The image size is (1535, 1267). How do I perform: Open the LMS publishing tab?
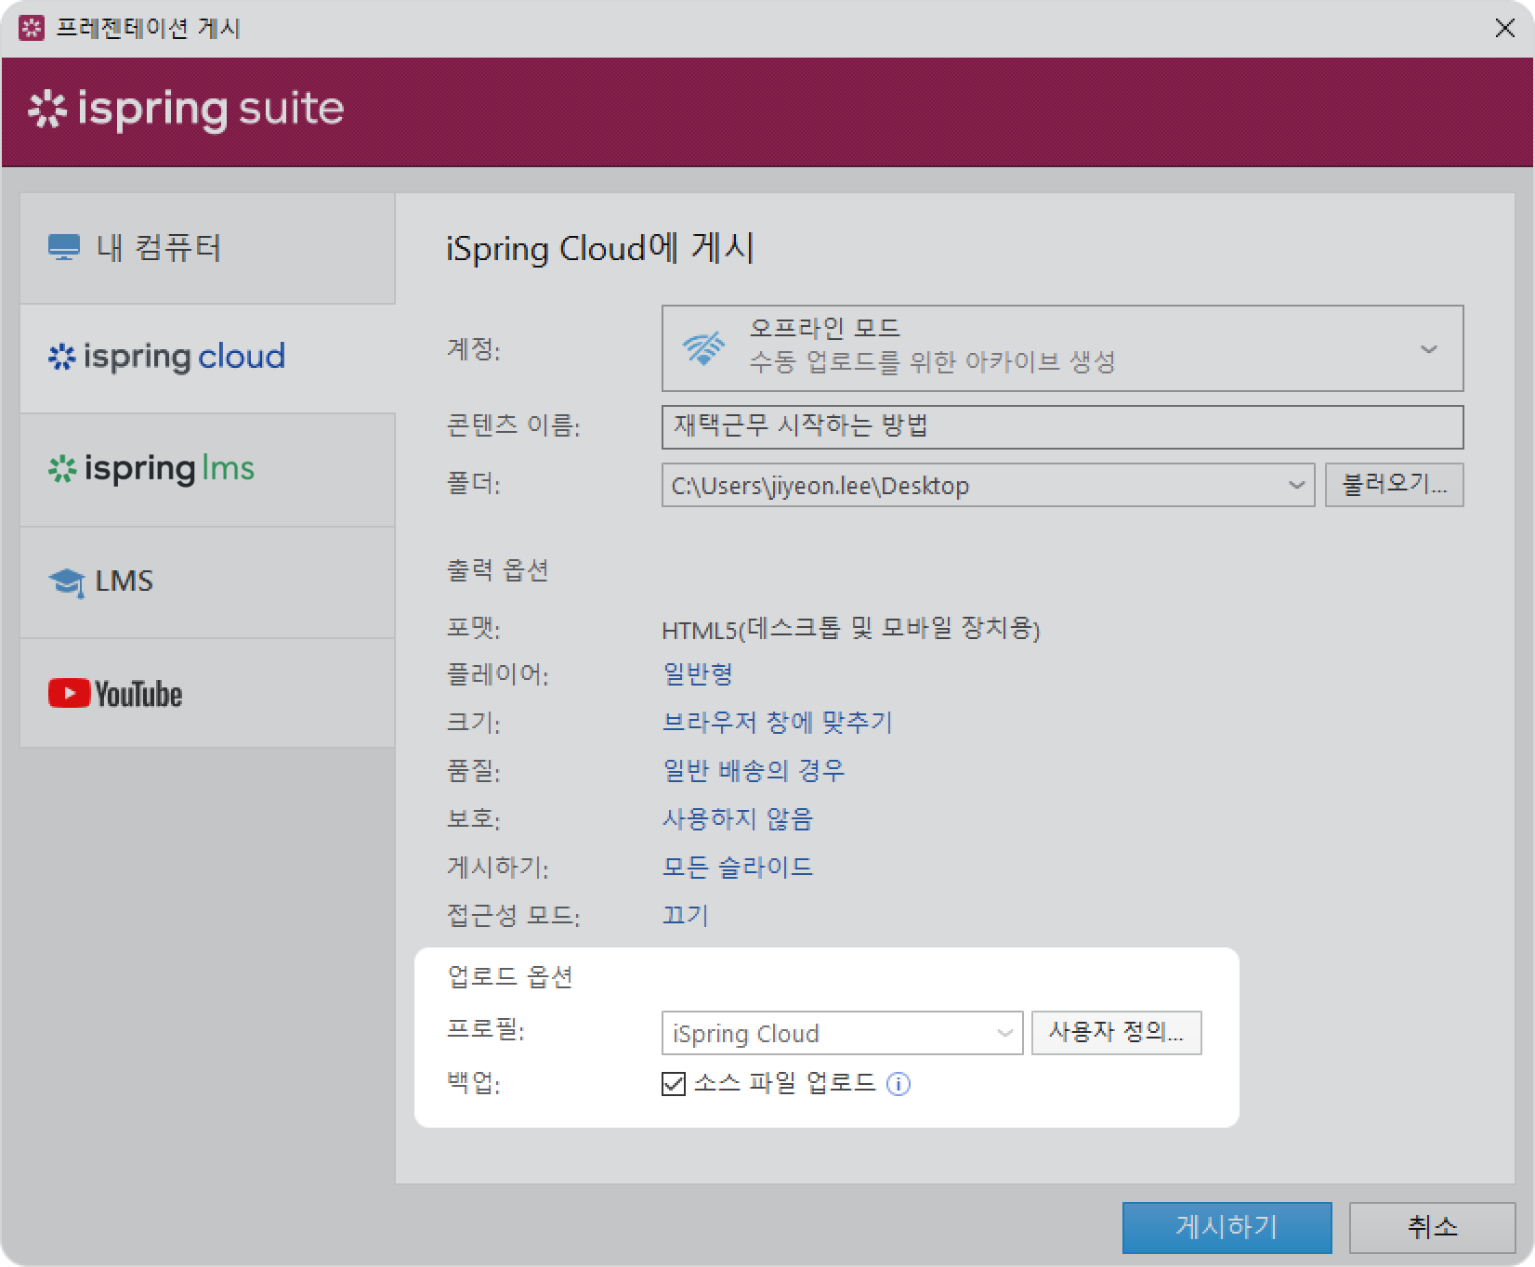[207, 582]
